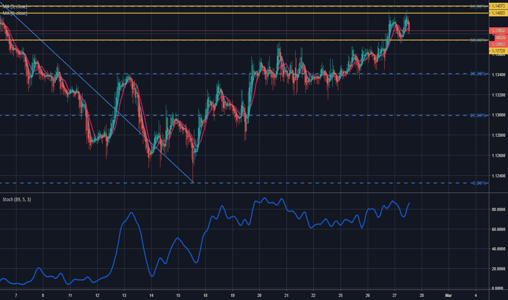
Task: Click the date label 18 on time axis
Action: [205, 296]
